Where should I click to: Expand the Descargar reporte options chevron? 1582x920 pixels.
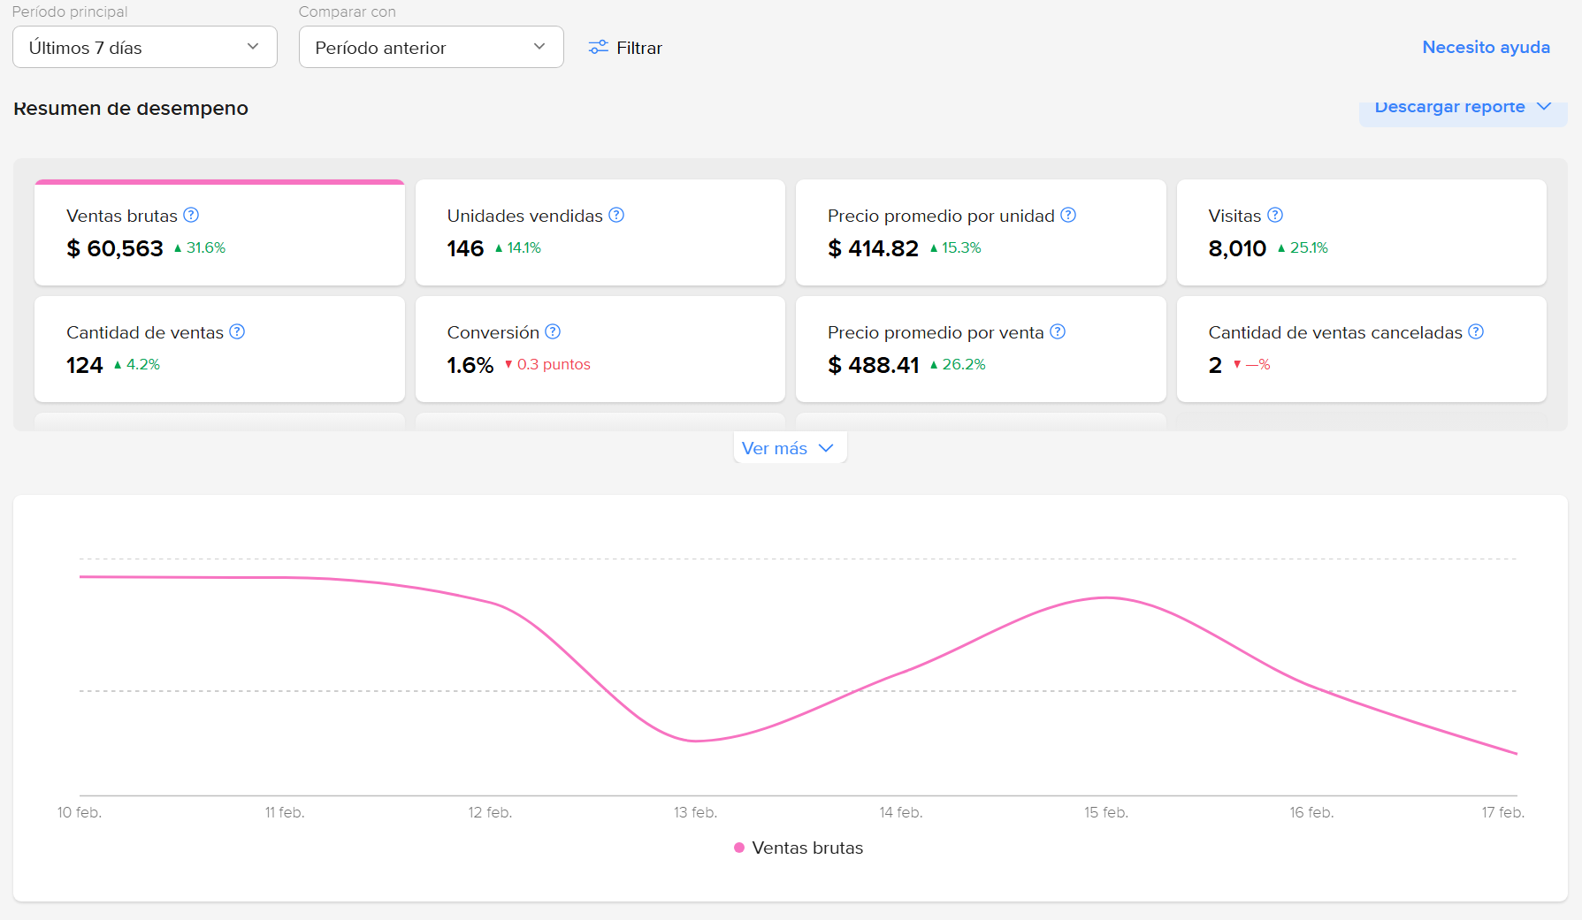pyautogui.click(x=1544, y=106)
